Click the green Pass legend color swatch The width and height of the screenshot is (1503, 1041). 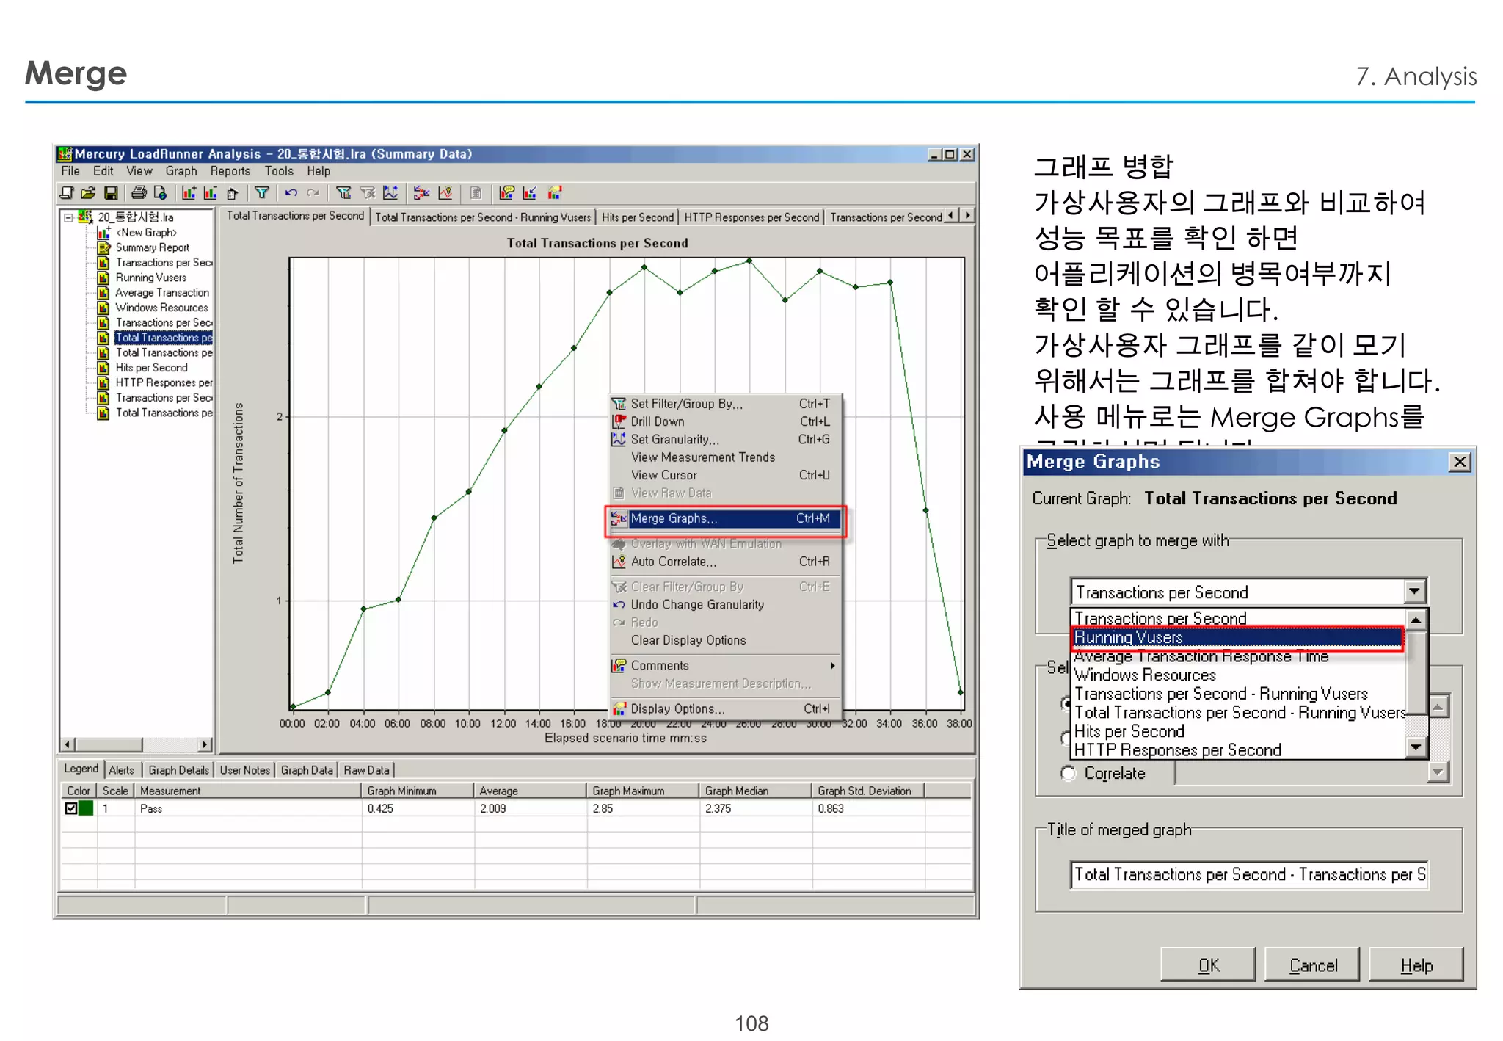coord(87,808)
